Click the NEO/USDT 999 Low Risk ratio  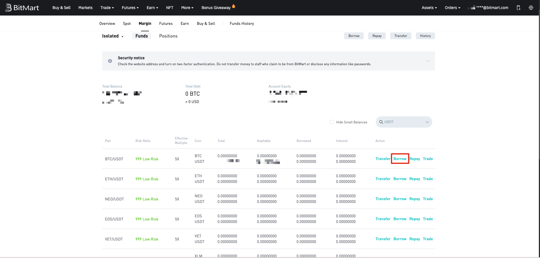(x=147, y=199)
